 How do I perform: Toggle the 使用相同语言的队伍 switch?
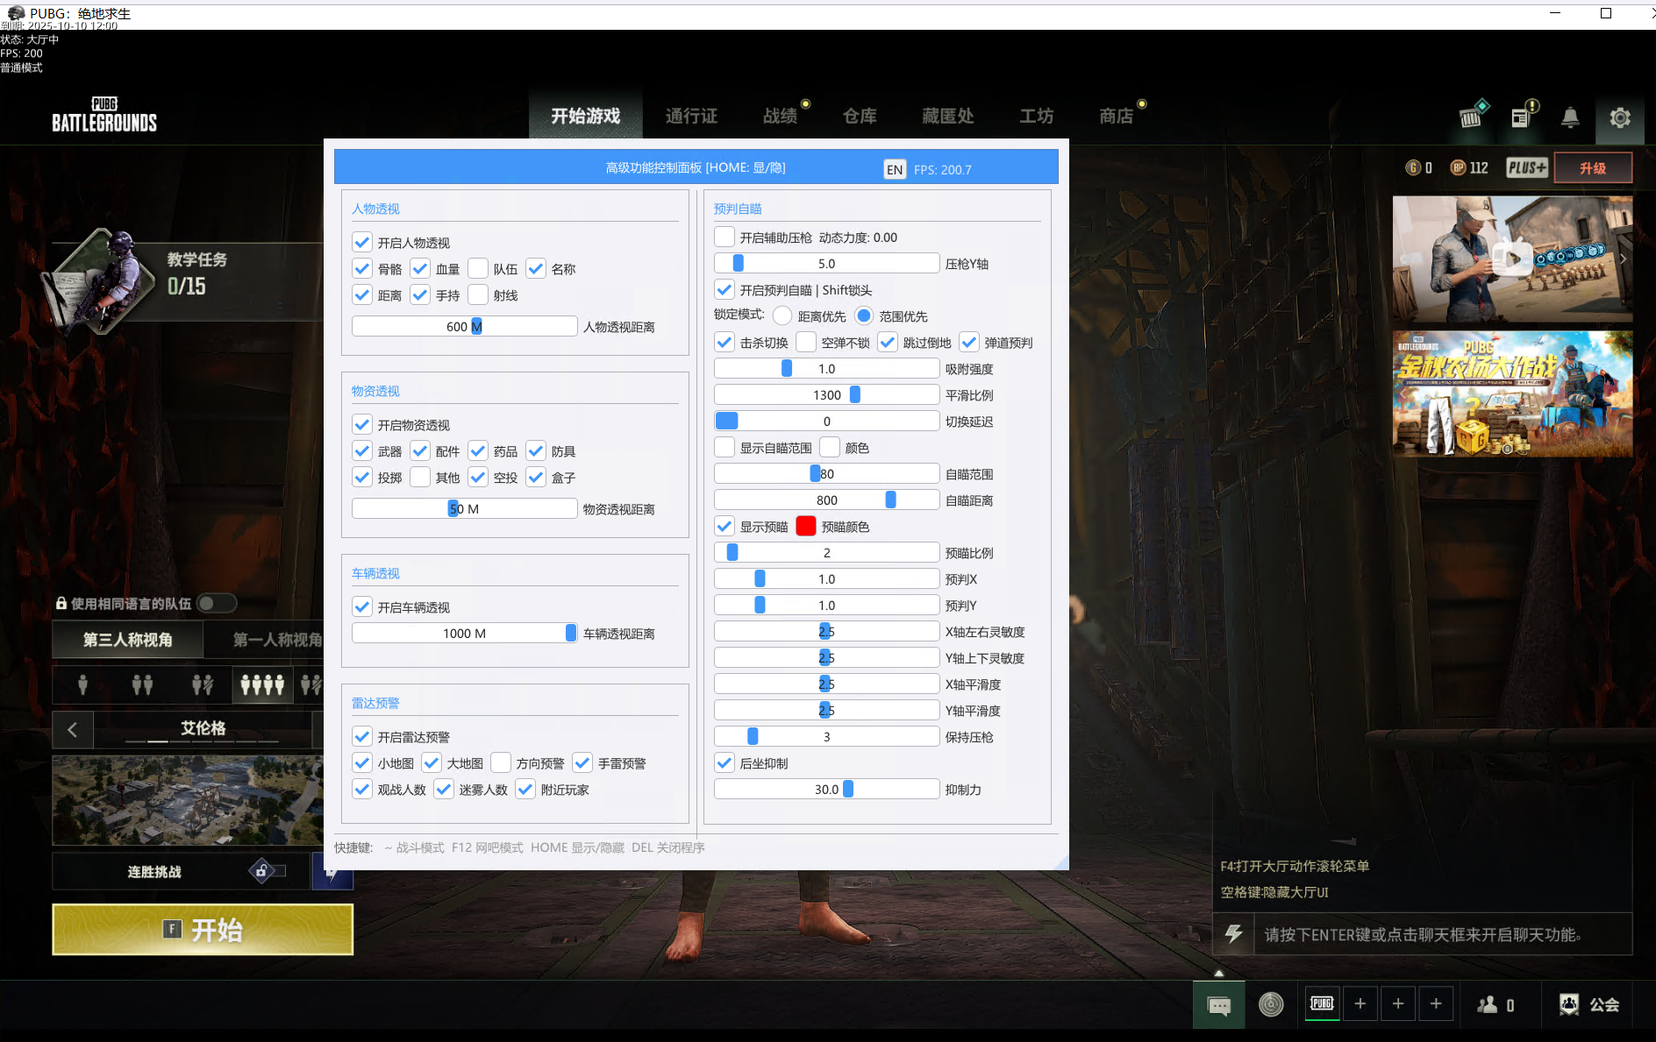coord(216,603)
